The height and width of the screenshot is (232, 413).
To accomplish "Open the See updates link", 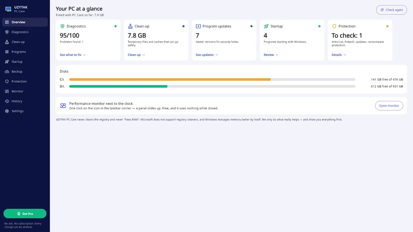I will [207, 55].
